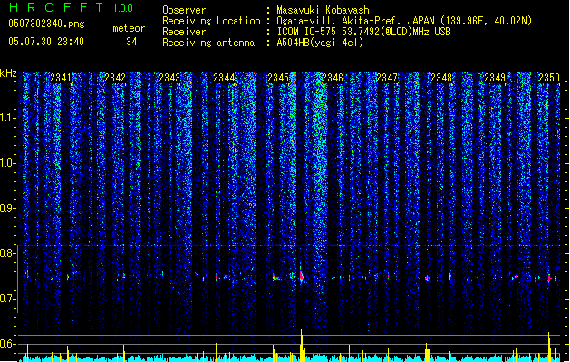Image resolution: width=570 pixels, height=362 pixels.
Task: Click the time marker 2342
Action: click(x=115, y=78)
